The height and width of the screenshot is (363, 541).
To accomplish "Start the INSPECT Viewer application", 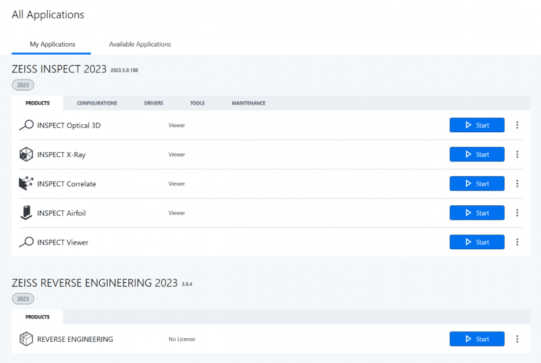I will [x=477, y=242].
